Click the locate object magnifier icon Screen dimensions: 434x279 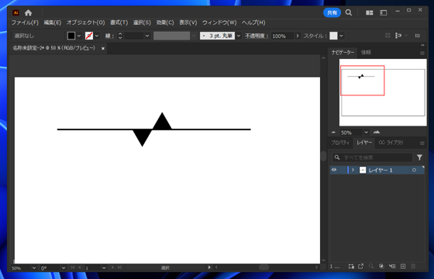pyautogui.click(x=371, y=267)
